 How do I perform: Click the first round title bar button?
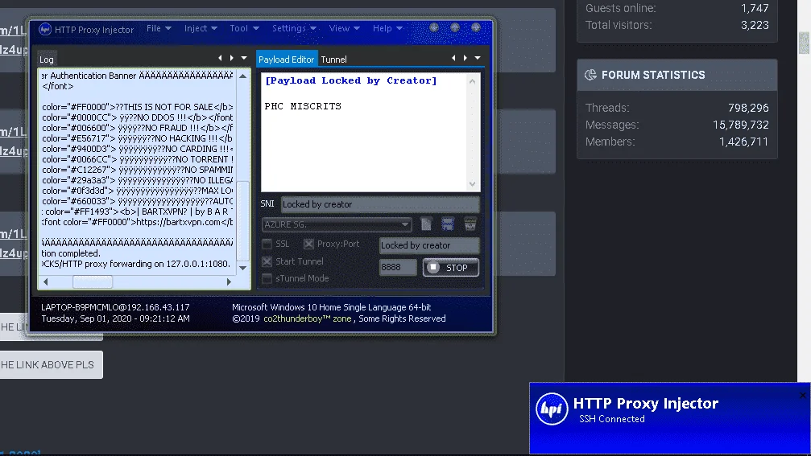[x=434, y=28]
